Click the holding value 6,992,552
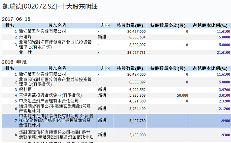Image resolution: width=231 pixels, height=143 pixels. click(137, 90)
